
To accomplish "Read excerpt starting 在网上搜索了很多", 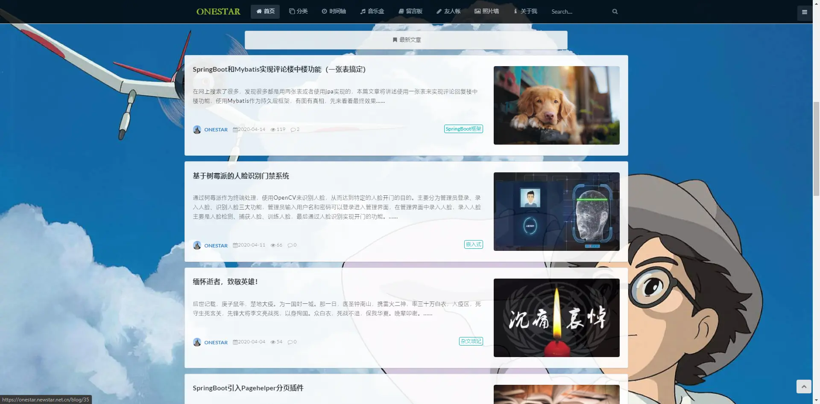I will point(335,96).
